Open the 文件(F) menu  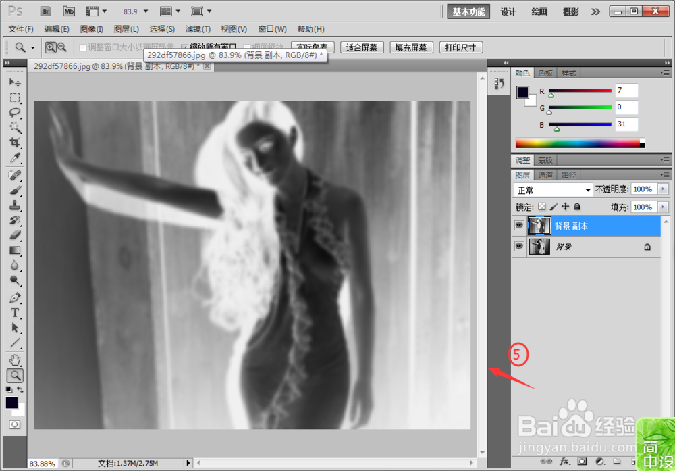(21, 29)
